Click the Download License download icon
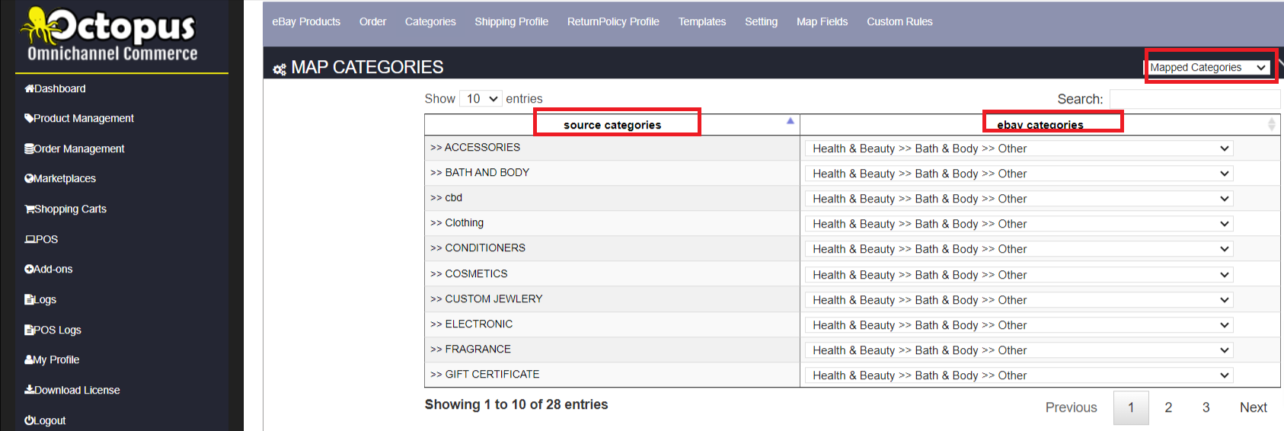 29,390
